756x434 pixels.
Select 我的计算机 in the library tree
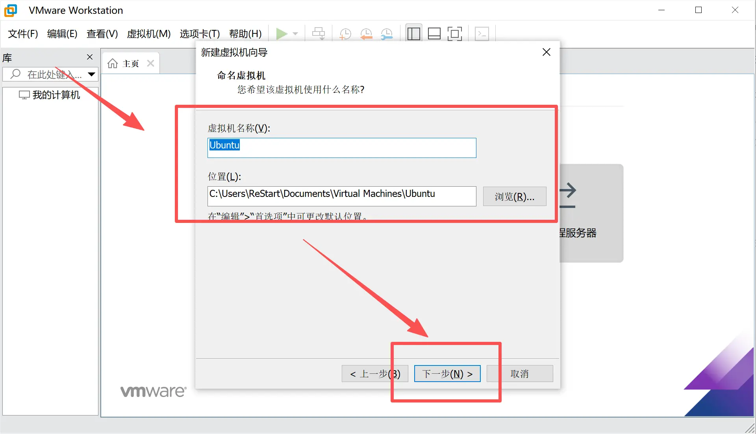pyautogui.click(x=50, y=95)
